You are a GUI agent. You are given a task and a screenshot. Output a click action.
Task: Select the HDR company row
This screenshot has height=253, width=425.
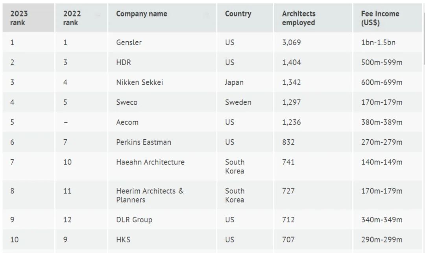pos(212,62)
